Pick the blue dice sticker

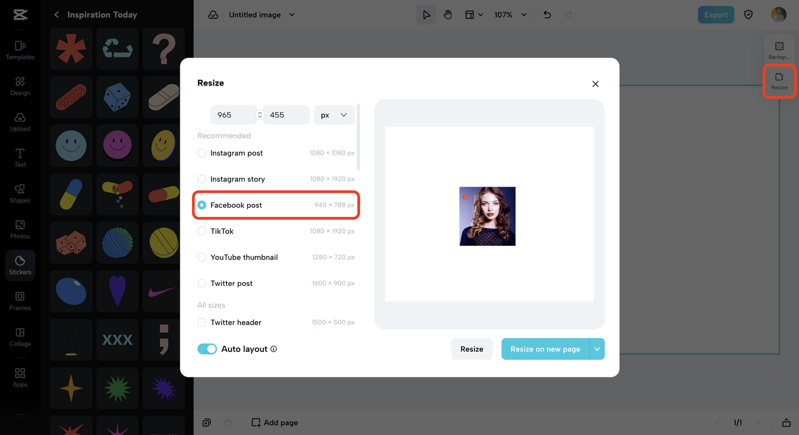[x=117, y=97]
